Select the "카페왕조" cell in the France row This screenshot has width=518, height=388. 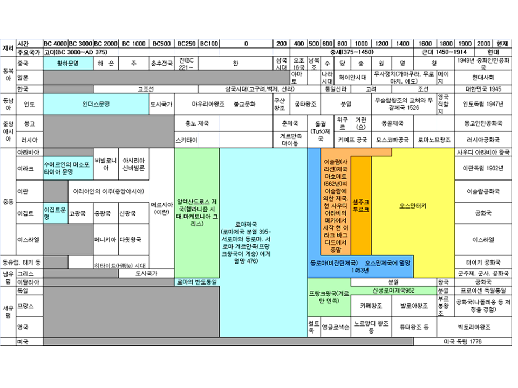[371, 306]
